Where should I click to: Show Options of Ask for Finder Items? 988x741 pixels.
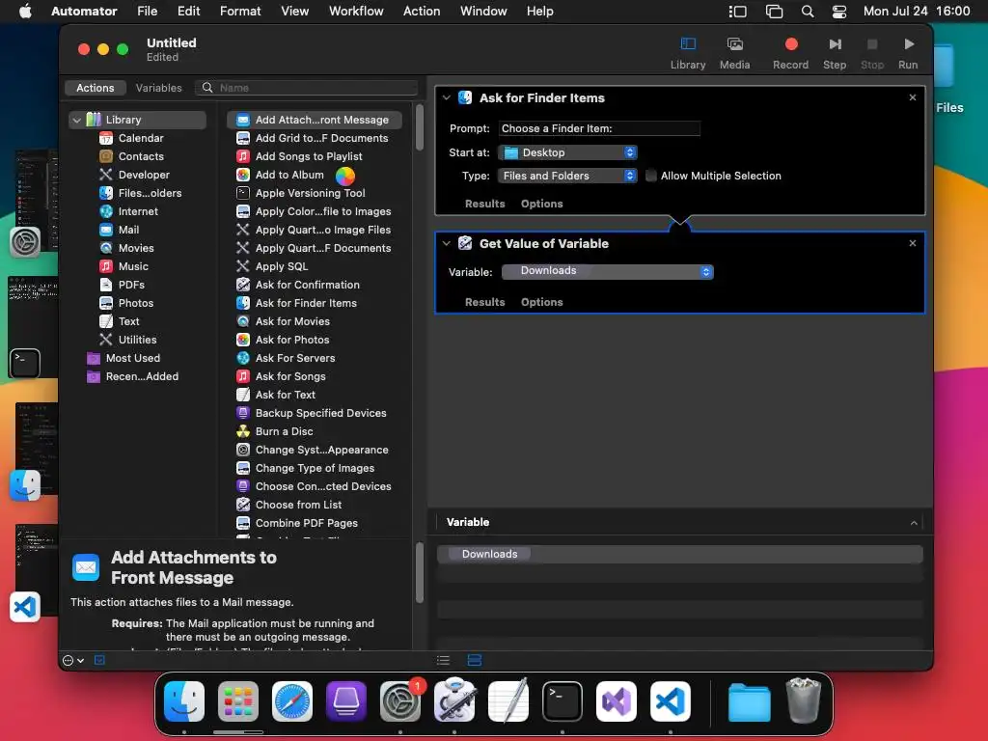(x=542, y=204)
